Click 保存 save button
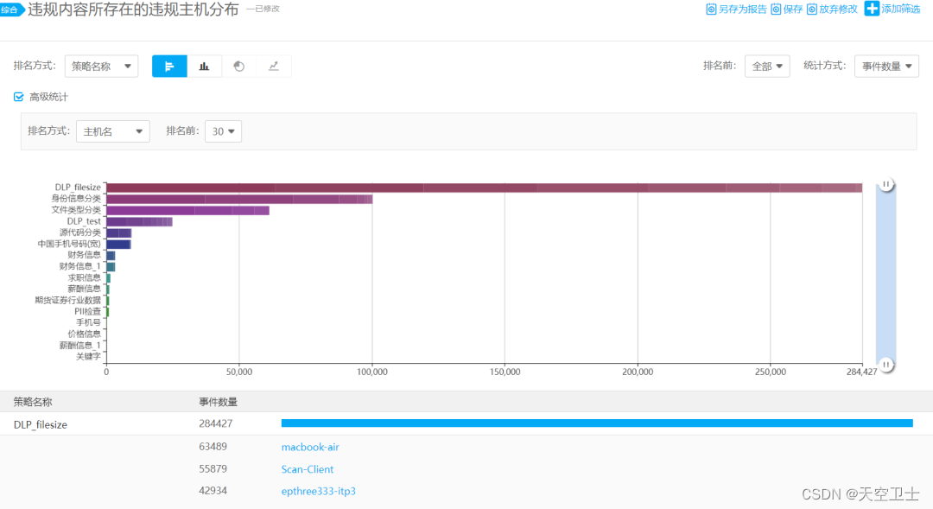Viewport: 933px width, 509px height. [x=787, y=9]
